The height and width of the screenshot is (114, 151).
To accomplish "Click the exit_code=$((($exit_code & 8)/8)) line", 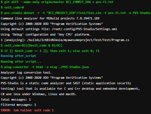I will [31, 45].
